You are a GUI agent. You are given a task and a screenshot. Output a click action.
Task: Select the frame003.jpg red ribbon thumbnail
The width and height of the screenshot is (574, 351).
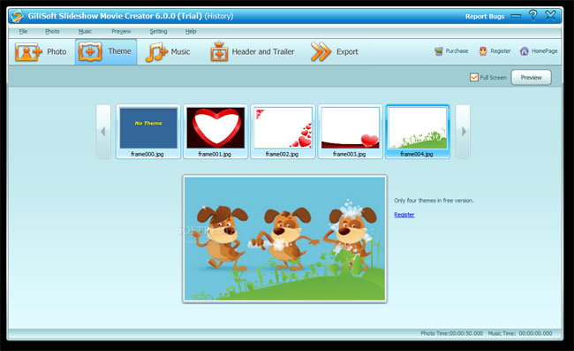pos(350,132)
